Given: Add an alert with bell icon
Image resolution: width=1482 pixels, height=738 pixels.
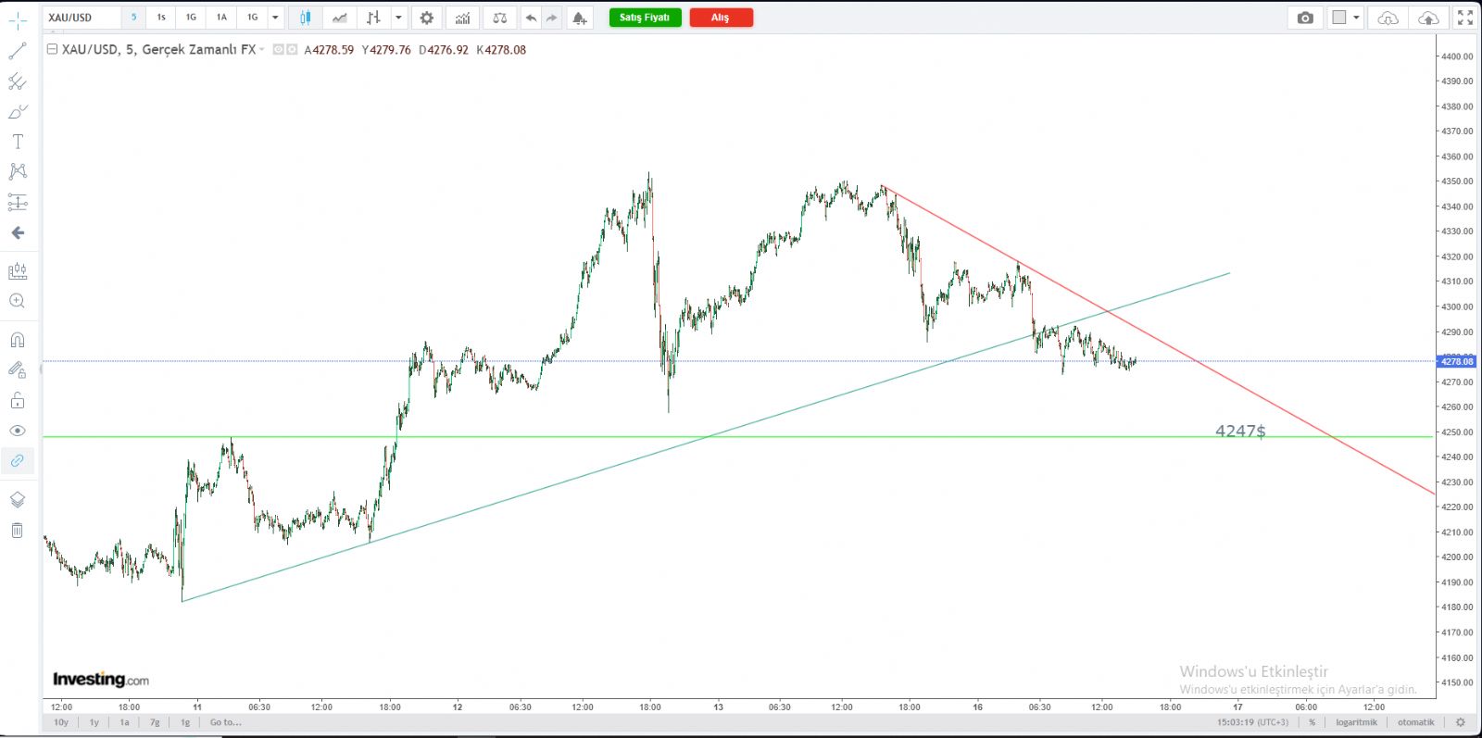Looking at the screenshot, I should coord(579,18).
